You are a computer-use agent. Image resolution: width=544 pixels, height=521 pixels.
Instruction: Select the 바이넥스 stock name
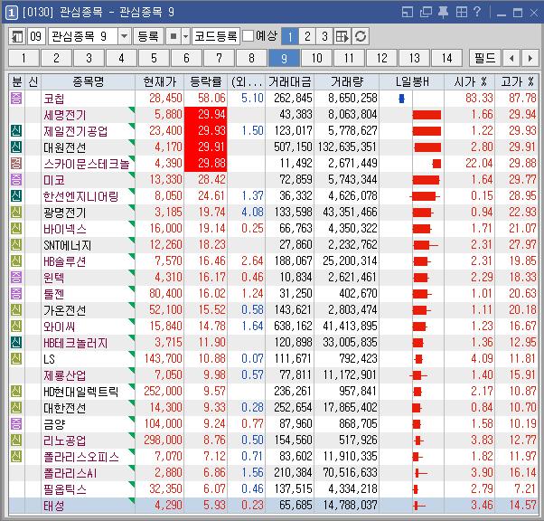pos(65,229)
